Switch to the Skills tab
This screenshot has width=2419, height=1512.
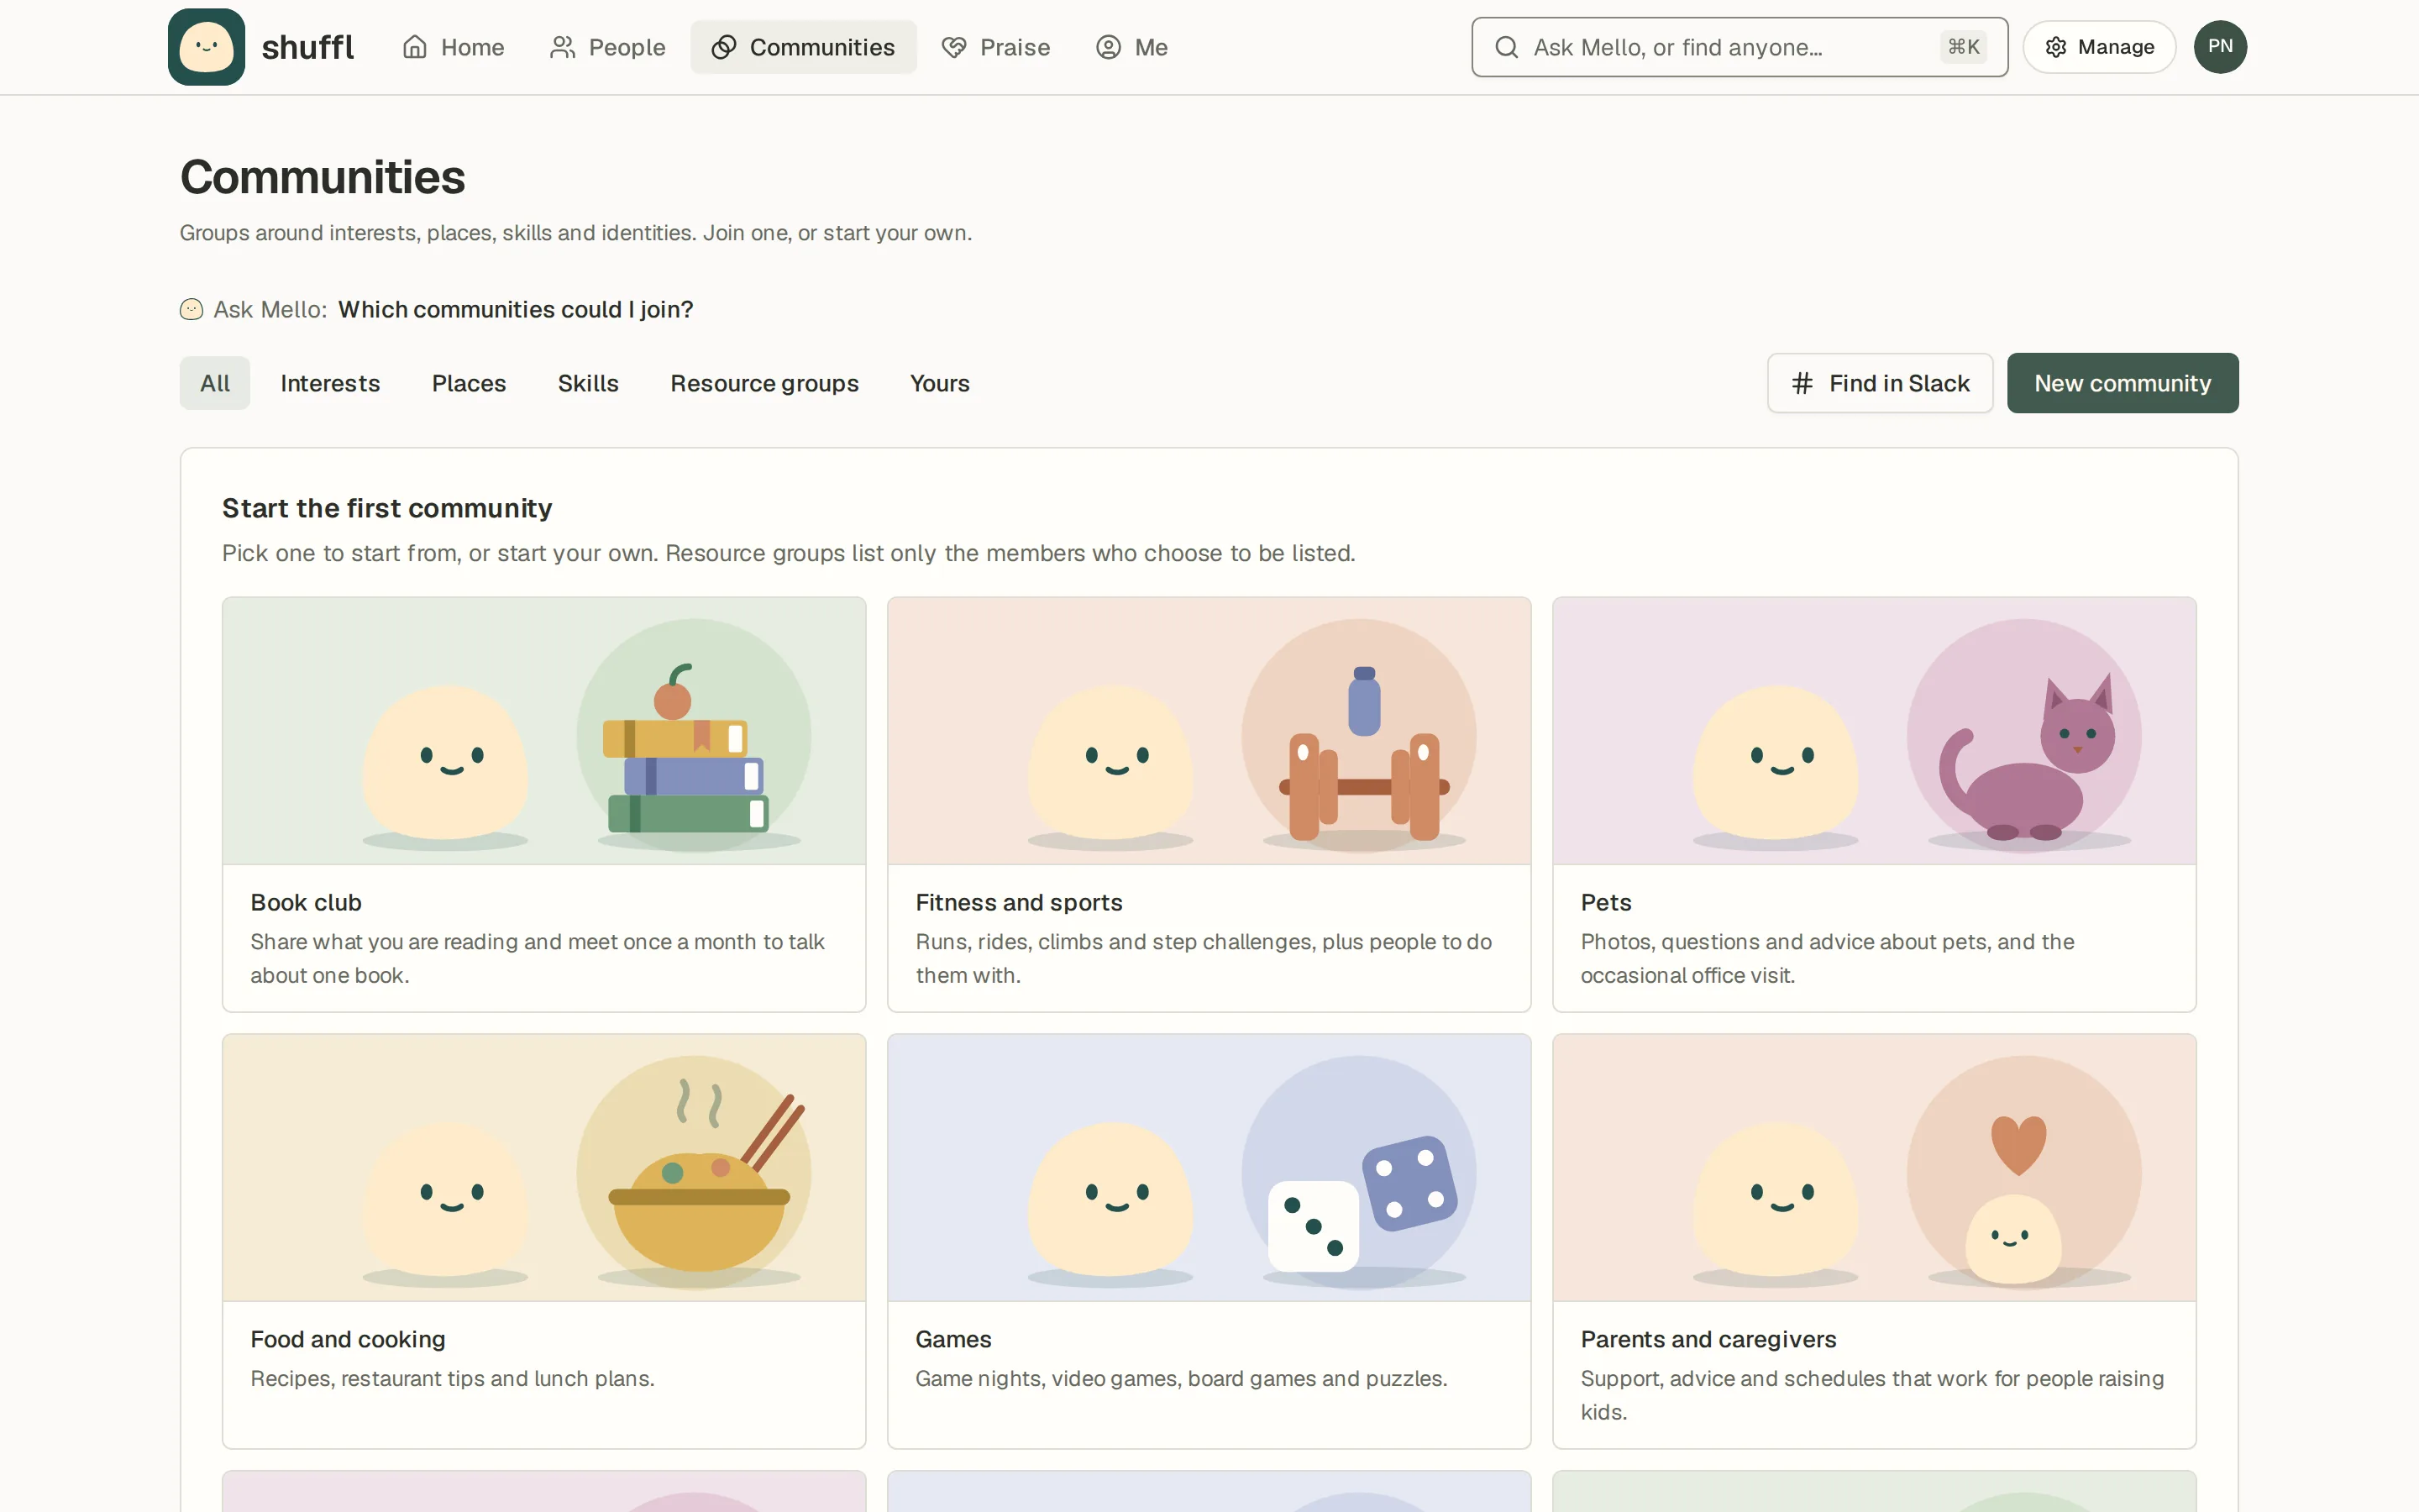pos(588,383)
